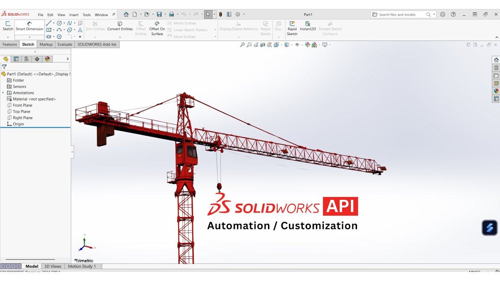Open the Options gear icon

(237, 14)
